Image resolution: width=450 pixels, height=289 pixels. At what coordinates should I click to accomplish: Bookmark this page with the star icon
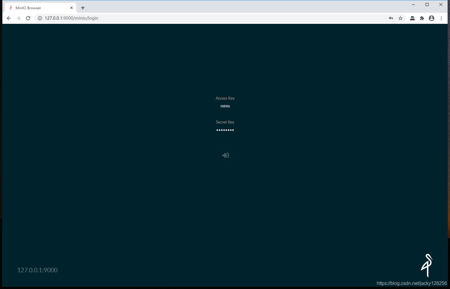[x=401, y=18]
